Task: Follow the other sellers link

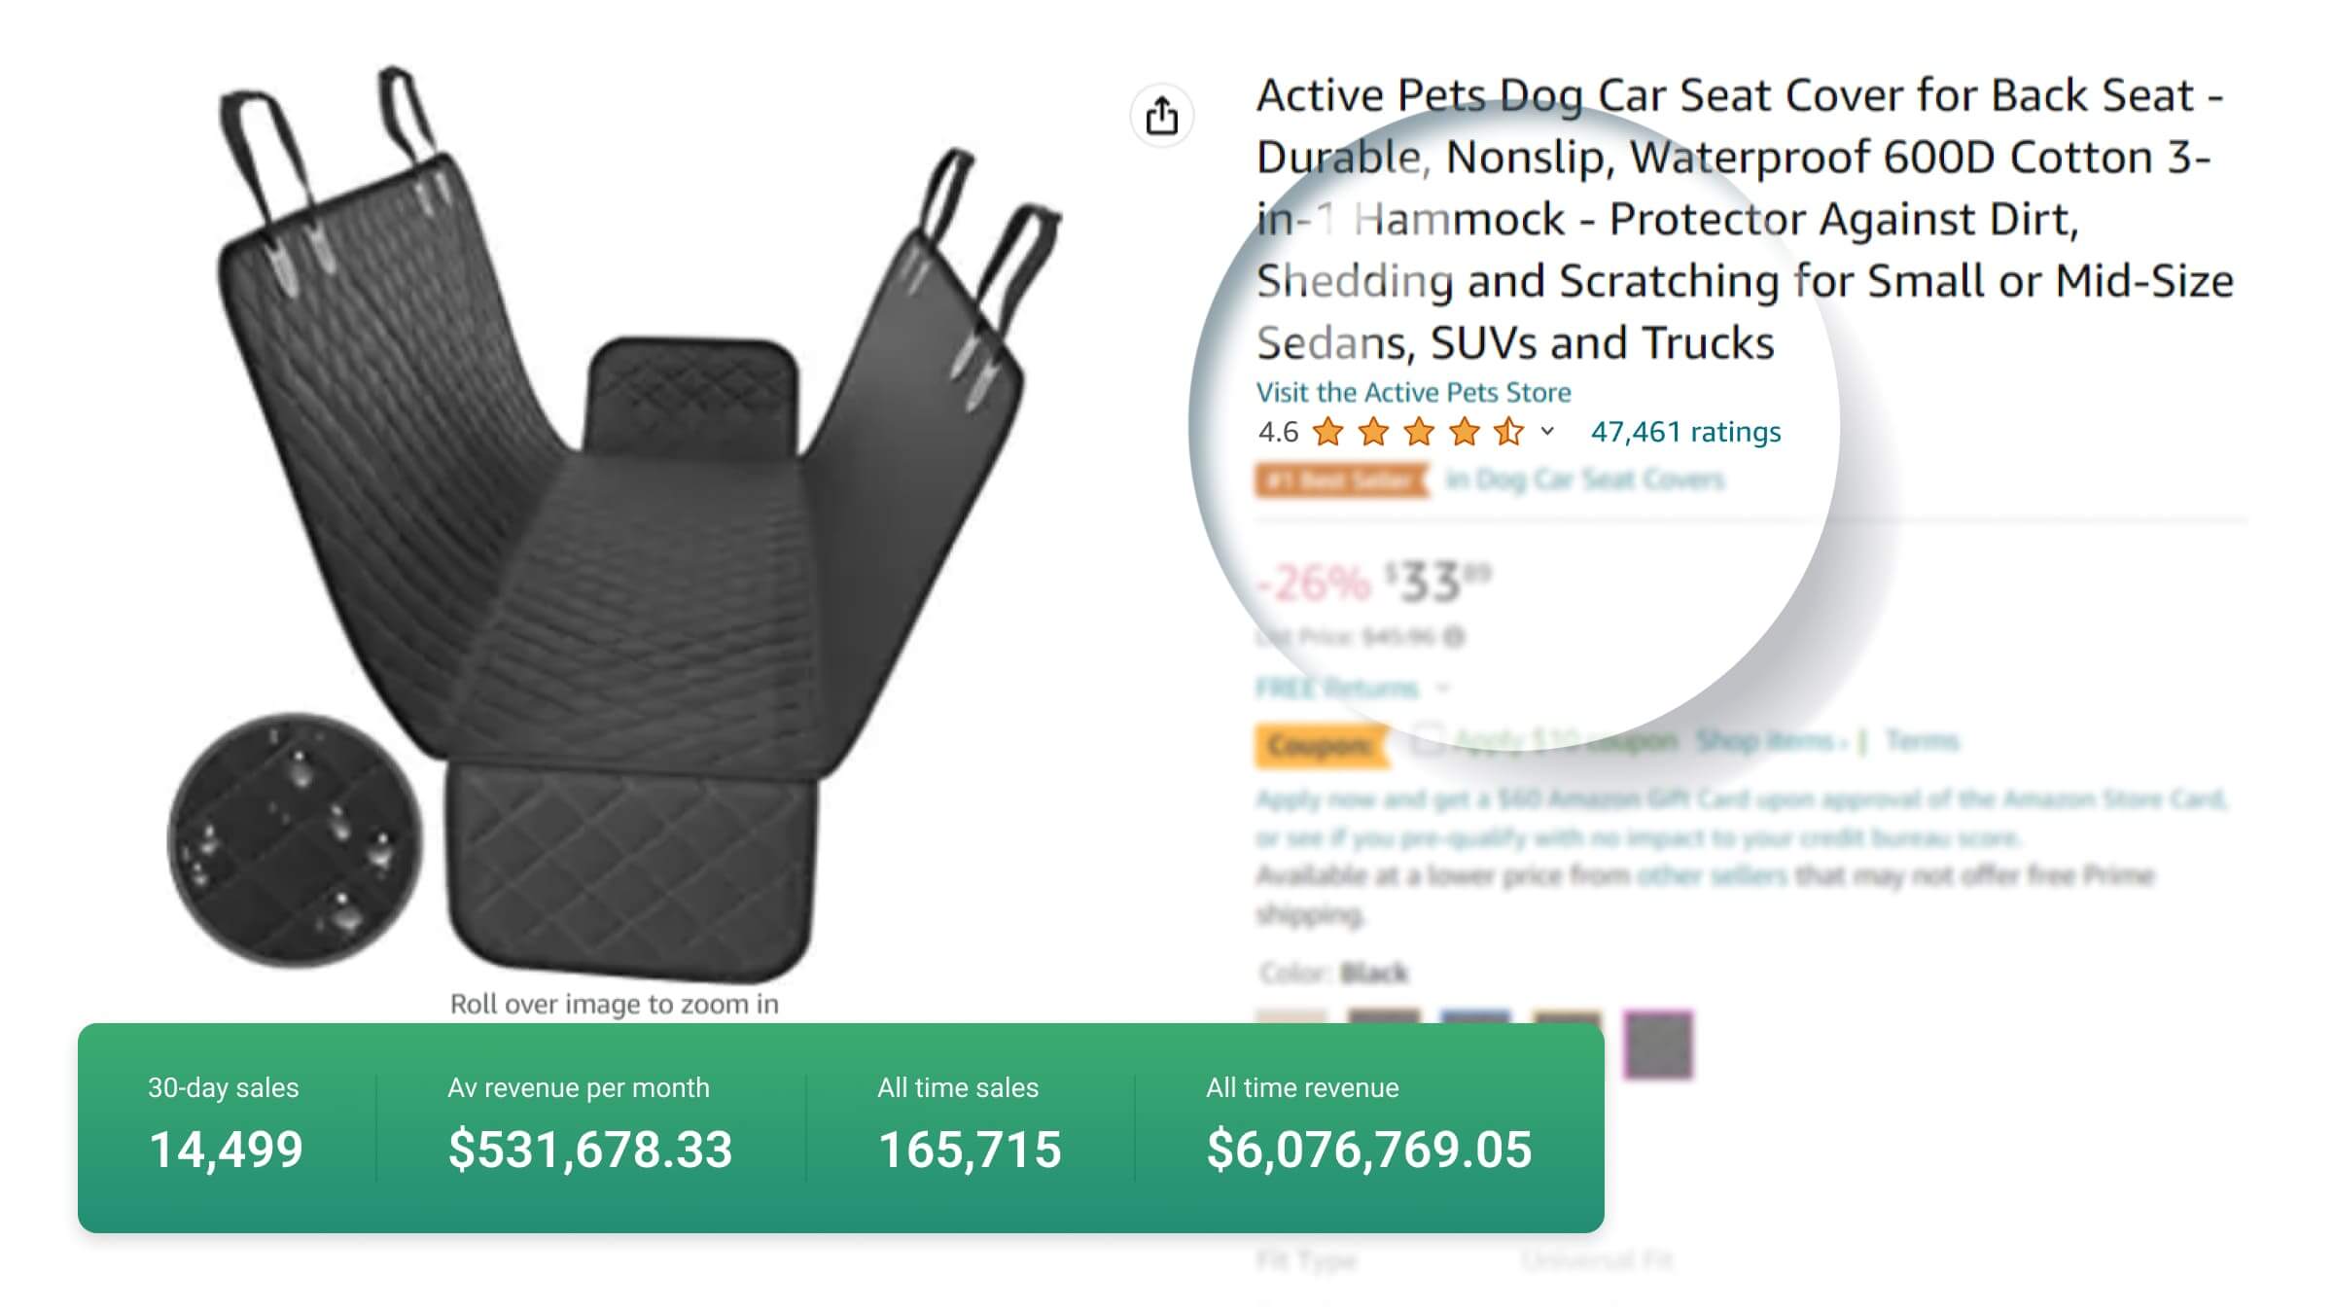Action: (1712, 876)
